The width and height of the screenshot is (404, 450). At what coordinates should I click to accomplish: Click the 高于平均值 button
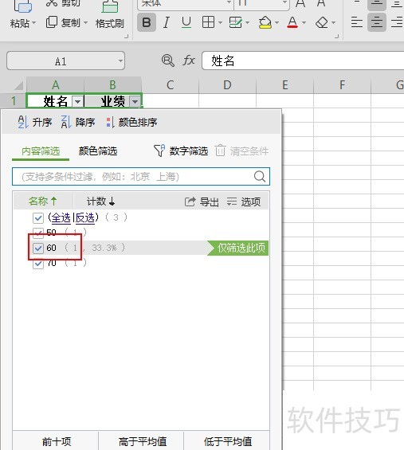tap(143, 441)
